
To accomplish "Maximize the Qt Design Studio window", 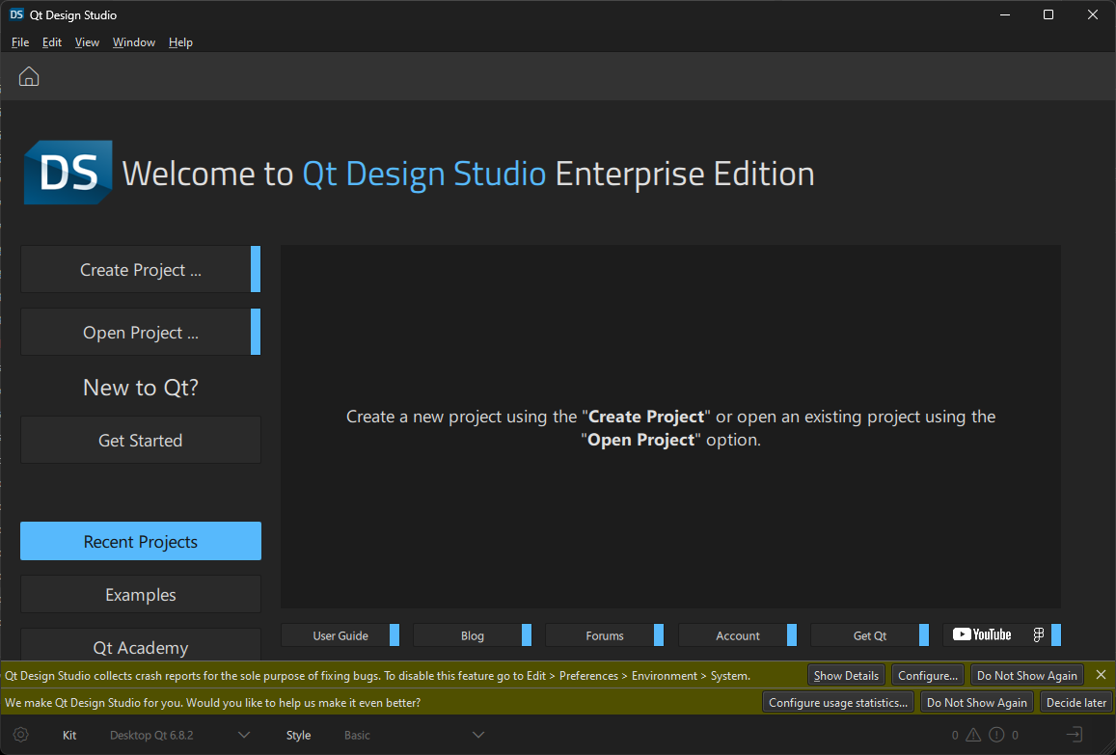I will coord(1048,14).
